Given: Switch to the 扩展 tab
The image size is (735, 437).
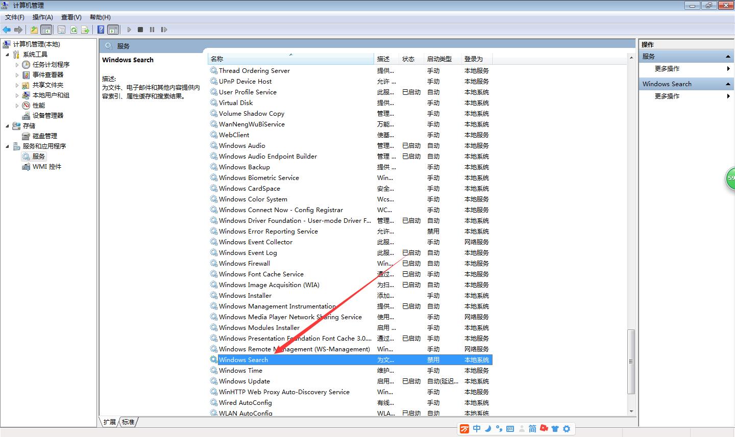Looking at the screenshot, I should [109, 422].
